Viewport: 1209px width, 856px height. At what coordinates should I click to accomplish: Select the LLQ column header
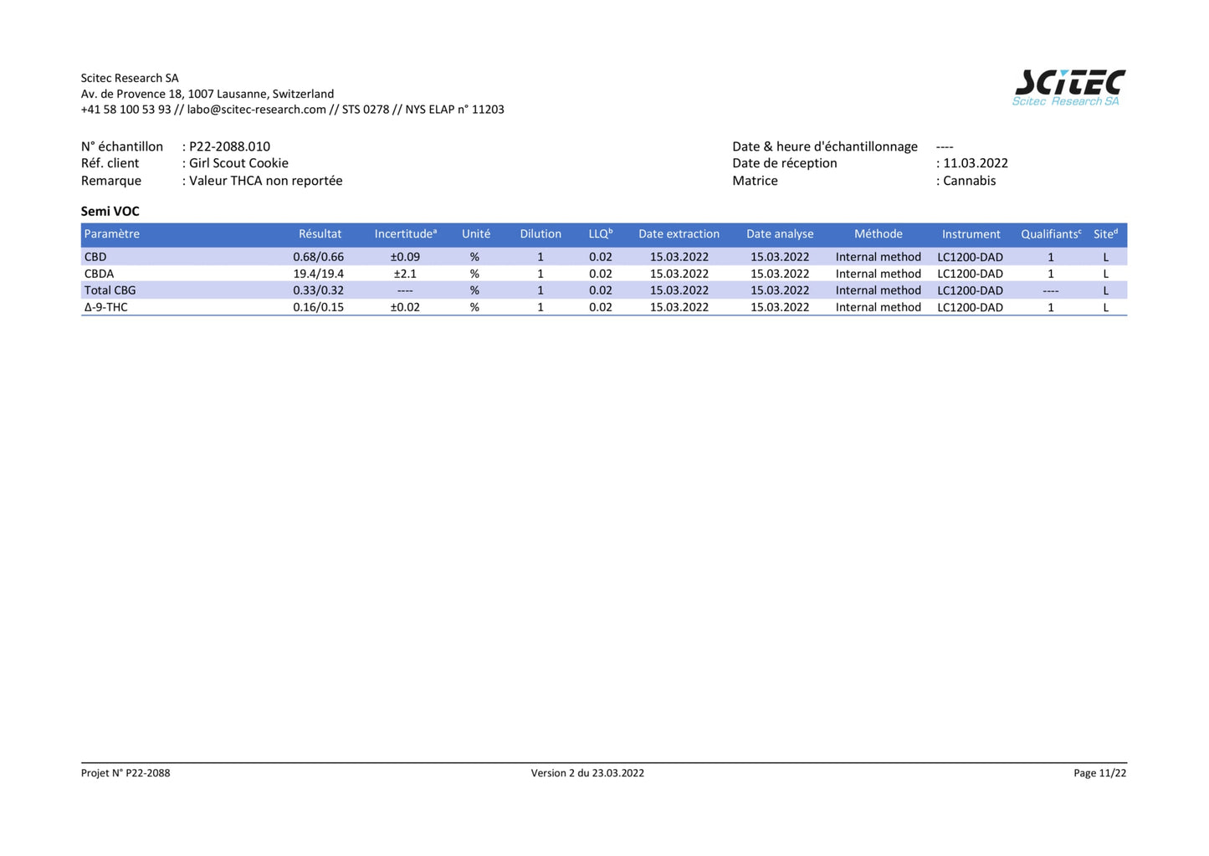[600, 234]
